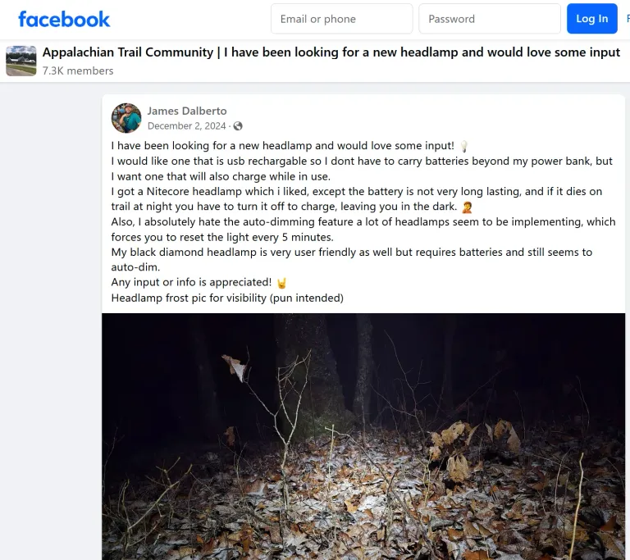This screenshot has width=630, height=560.
Task: Click the December 2, 2024 timestamp
Action: coord(186,126)
